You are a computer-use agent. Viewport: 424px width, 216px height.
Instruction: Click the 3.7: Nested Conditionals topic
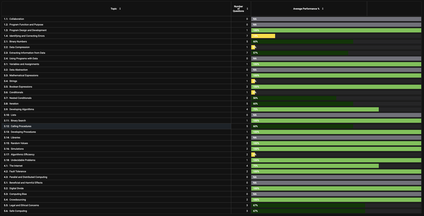[18, 98]
